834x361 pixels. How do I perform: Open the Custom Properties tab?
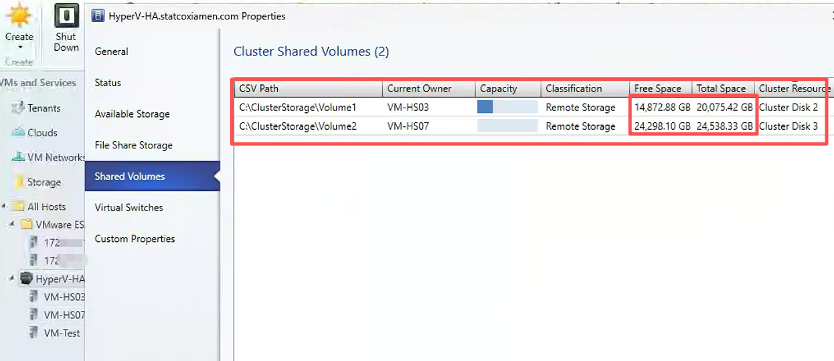pyautogui.click(x=152, y=239)
